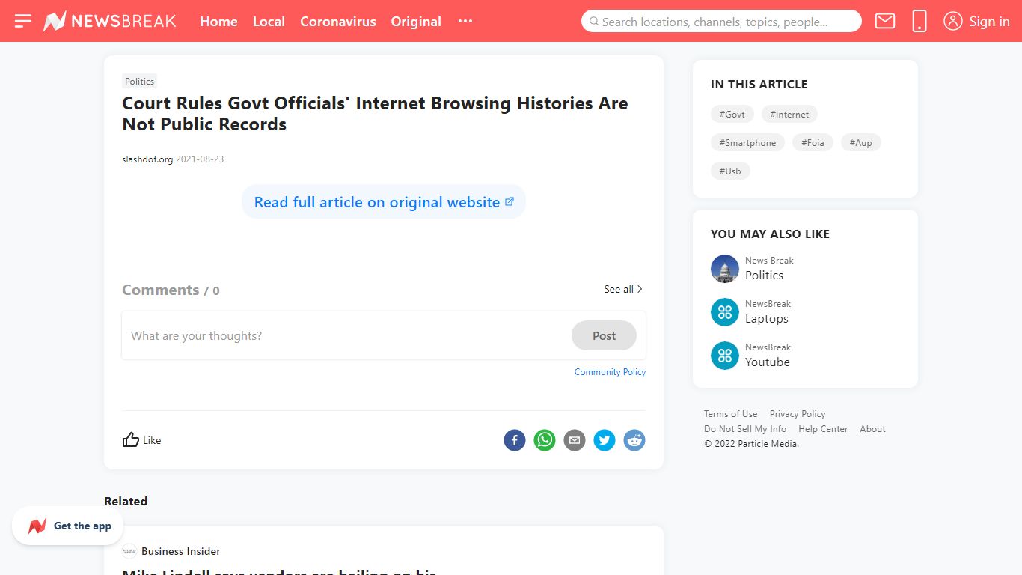Click the Business Insider source name
This screenshot has width=1022, height=575.
pos(181,551)
